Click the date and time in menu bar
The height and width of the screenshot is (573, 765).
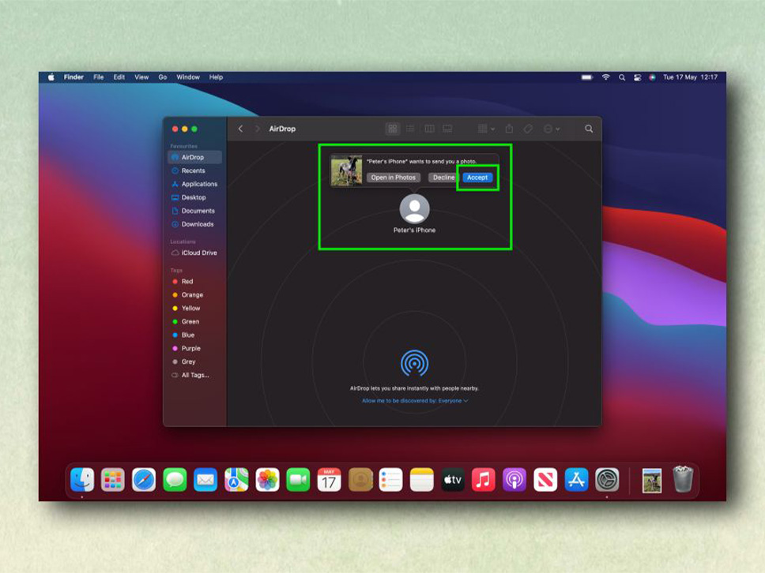690,77
